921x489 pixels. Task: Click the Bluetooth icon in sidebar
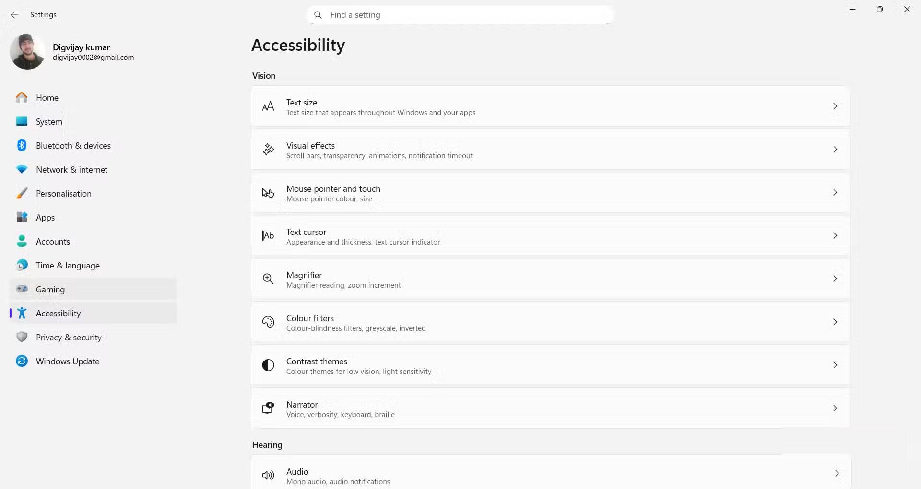pos(22,145)
